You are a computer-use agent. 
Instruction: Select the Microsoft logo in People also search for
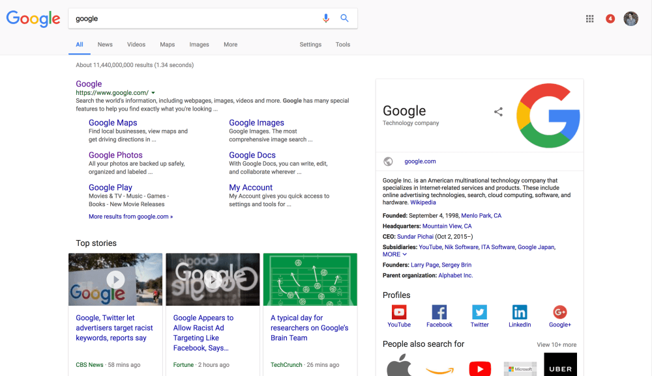520,369
